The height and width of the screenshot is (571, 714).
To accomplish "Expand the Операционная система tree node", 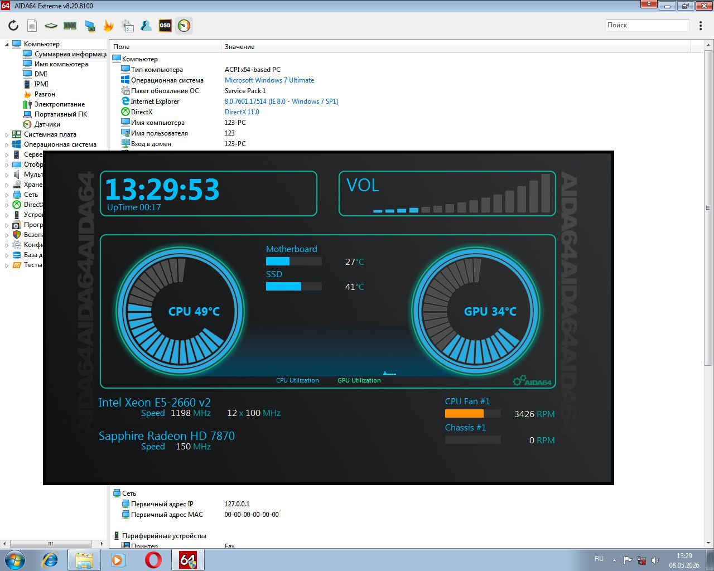I will click(x=7, y=144).
